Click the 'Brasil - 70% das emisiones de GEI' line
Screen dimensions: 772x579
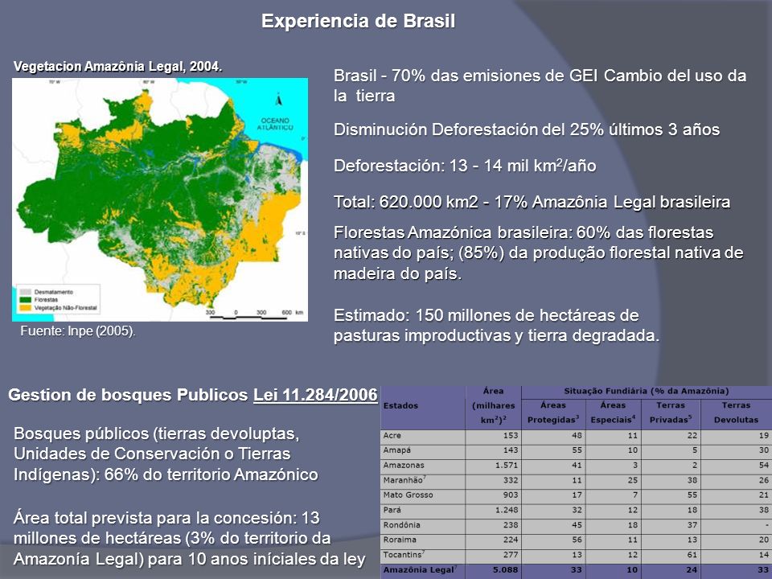(540, 85)
